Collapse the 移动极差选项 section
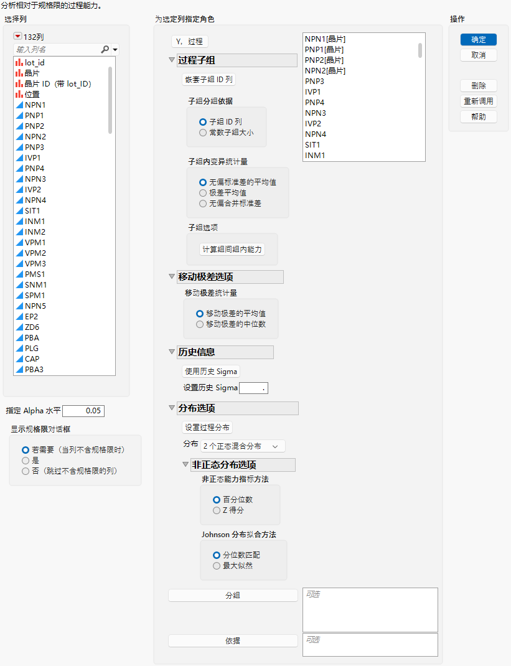This screenshot has width=511, height=666. coord(172,276)
